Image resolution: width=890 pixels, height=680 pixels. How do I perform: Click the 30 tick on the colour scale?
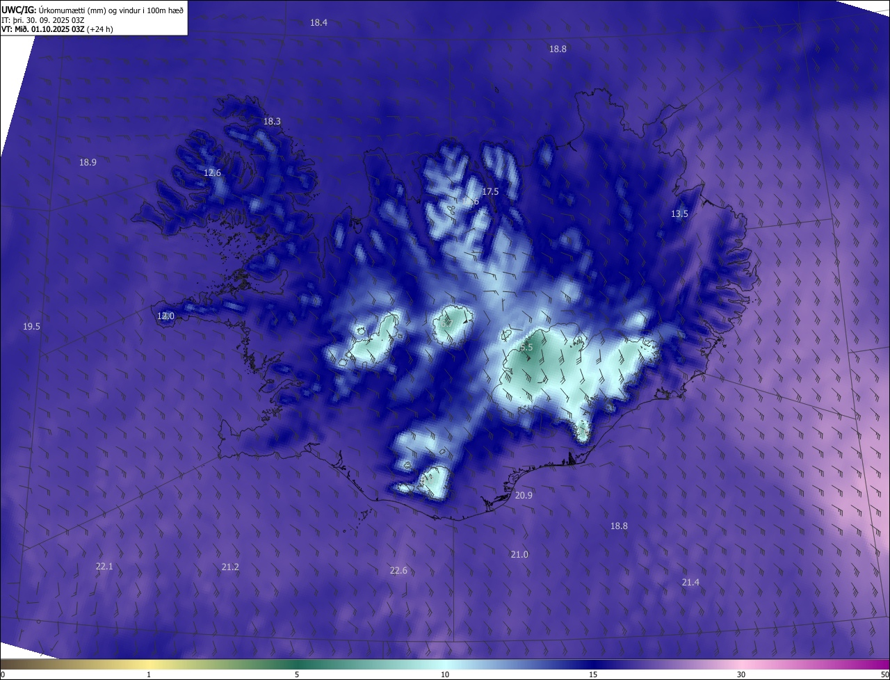point(741,675)
